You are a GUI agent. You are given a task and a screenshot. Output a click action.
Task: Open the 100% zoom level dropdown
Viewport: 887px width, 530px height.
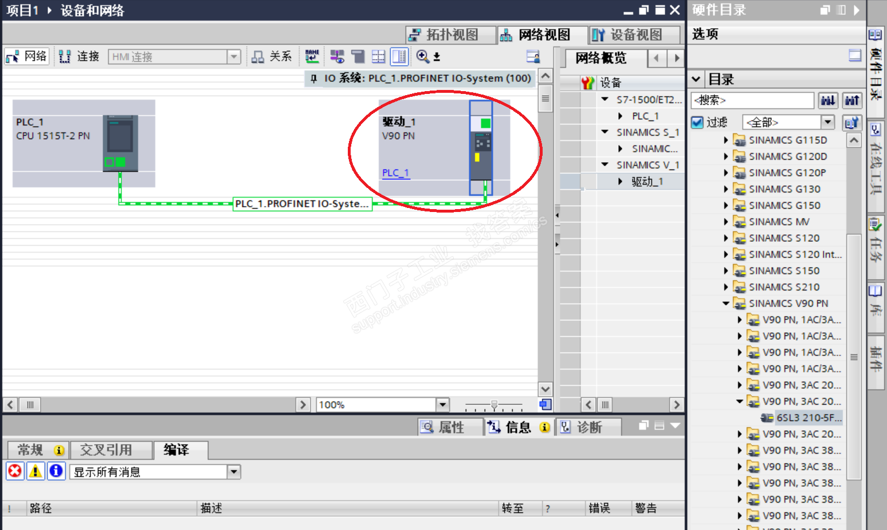click(x=442, y=405)
